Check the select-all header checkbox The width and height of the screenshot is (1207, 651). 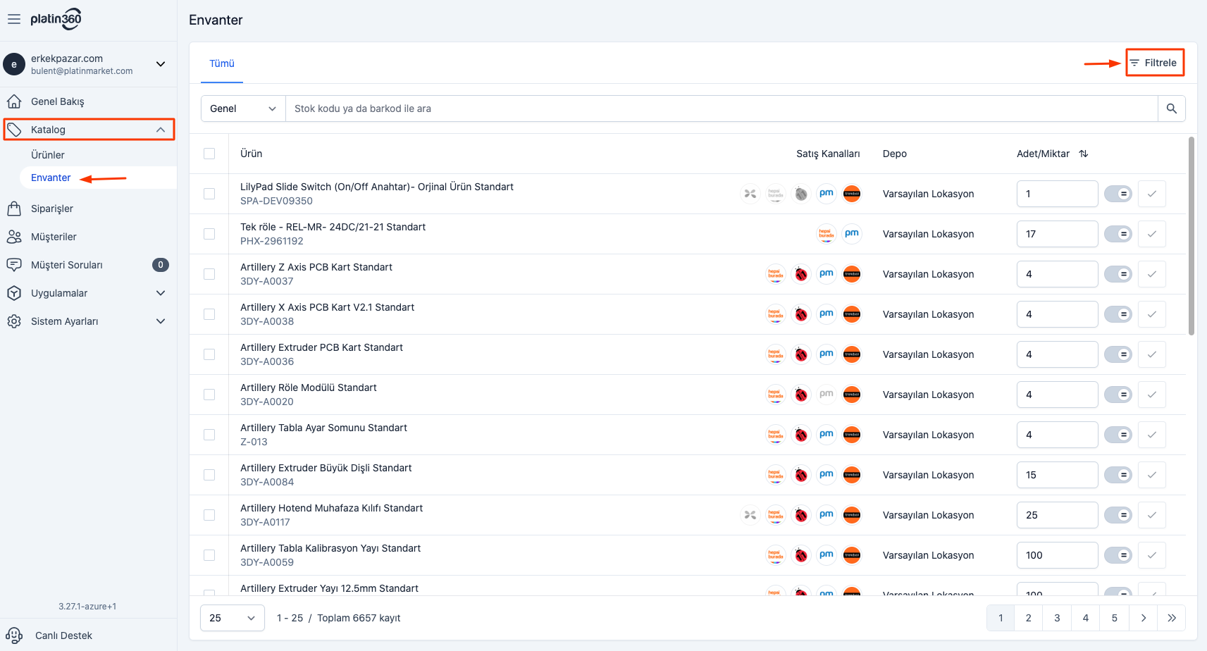209,154
